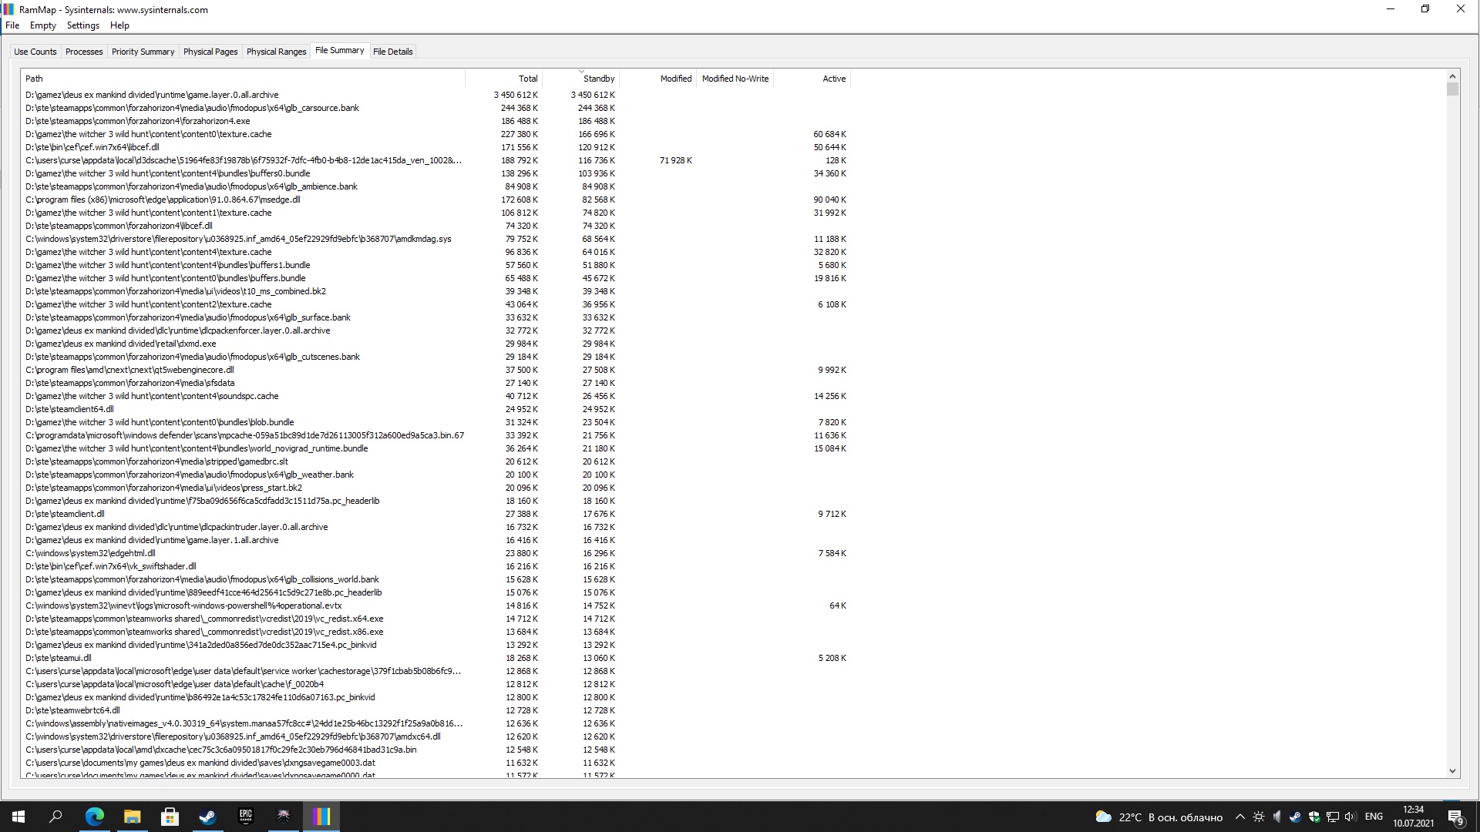The height and width of the screenshot is (832, 1480).
Task: Click the RamMap title bar icon
Action: pyautogui.click(x=8, y=9)
